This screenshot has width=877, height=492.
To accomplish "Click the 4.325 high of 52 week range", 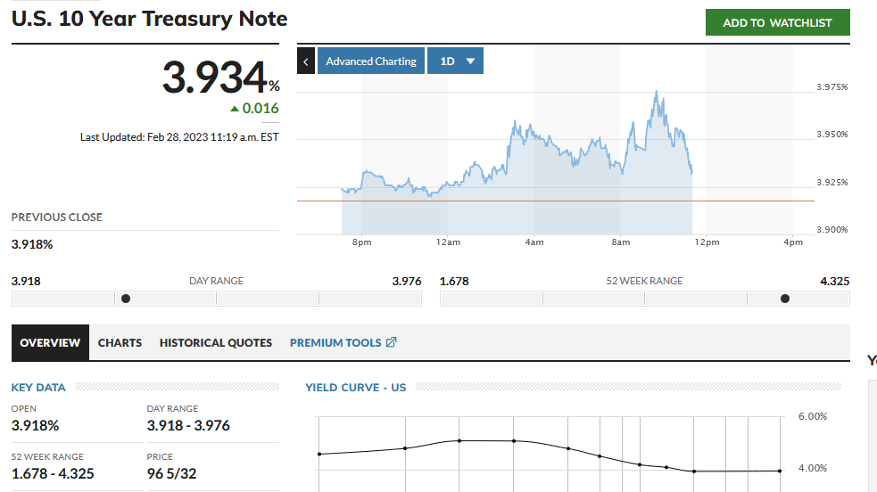I will click(x=834, y=281).
